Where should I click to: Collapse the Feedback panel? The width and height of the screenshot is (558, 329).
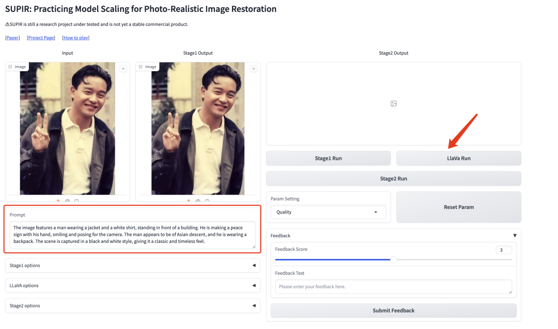[x=515, y=236]
